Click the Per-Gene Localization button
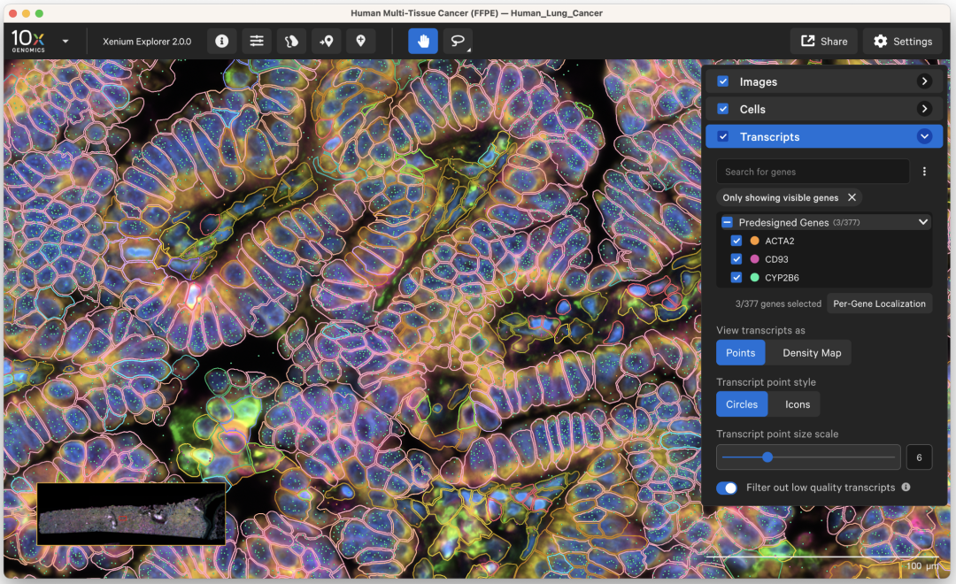Image resolution: width=956 pixels, height=584 pixels. coord(879,304)
